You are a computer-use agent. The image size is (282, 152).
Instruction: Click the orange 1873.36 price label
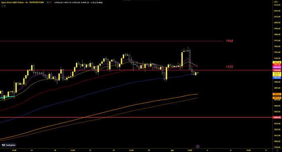pyautogui.click(x=277, y=98)
